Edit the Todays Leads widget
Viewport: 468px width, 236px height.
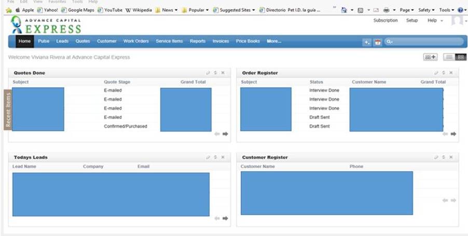208,157
